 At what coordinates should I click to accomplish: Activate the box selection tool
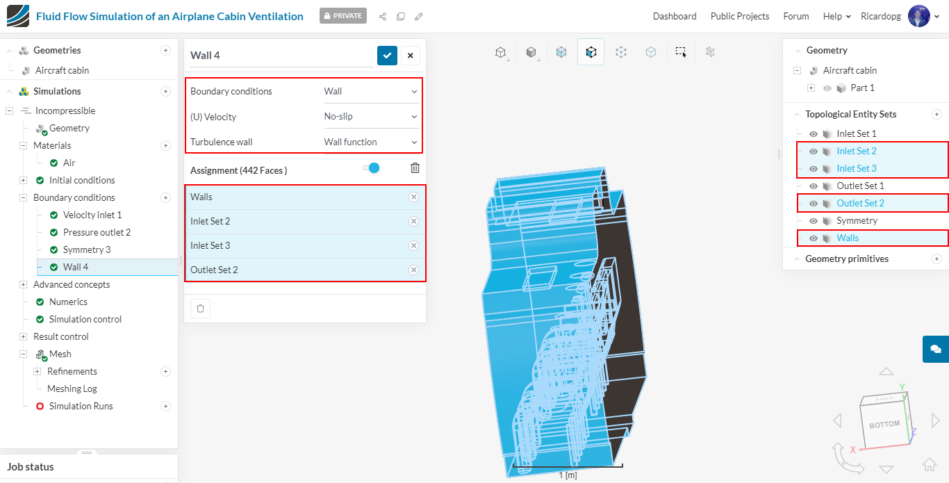tap(681, 52)
